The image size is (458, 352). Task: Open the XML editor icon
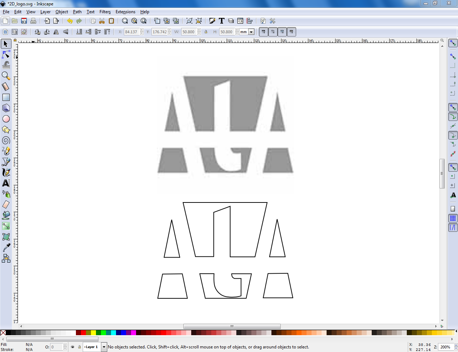click(x=240, y=21)
